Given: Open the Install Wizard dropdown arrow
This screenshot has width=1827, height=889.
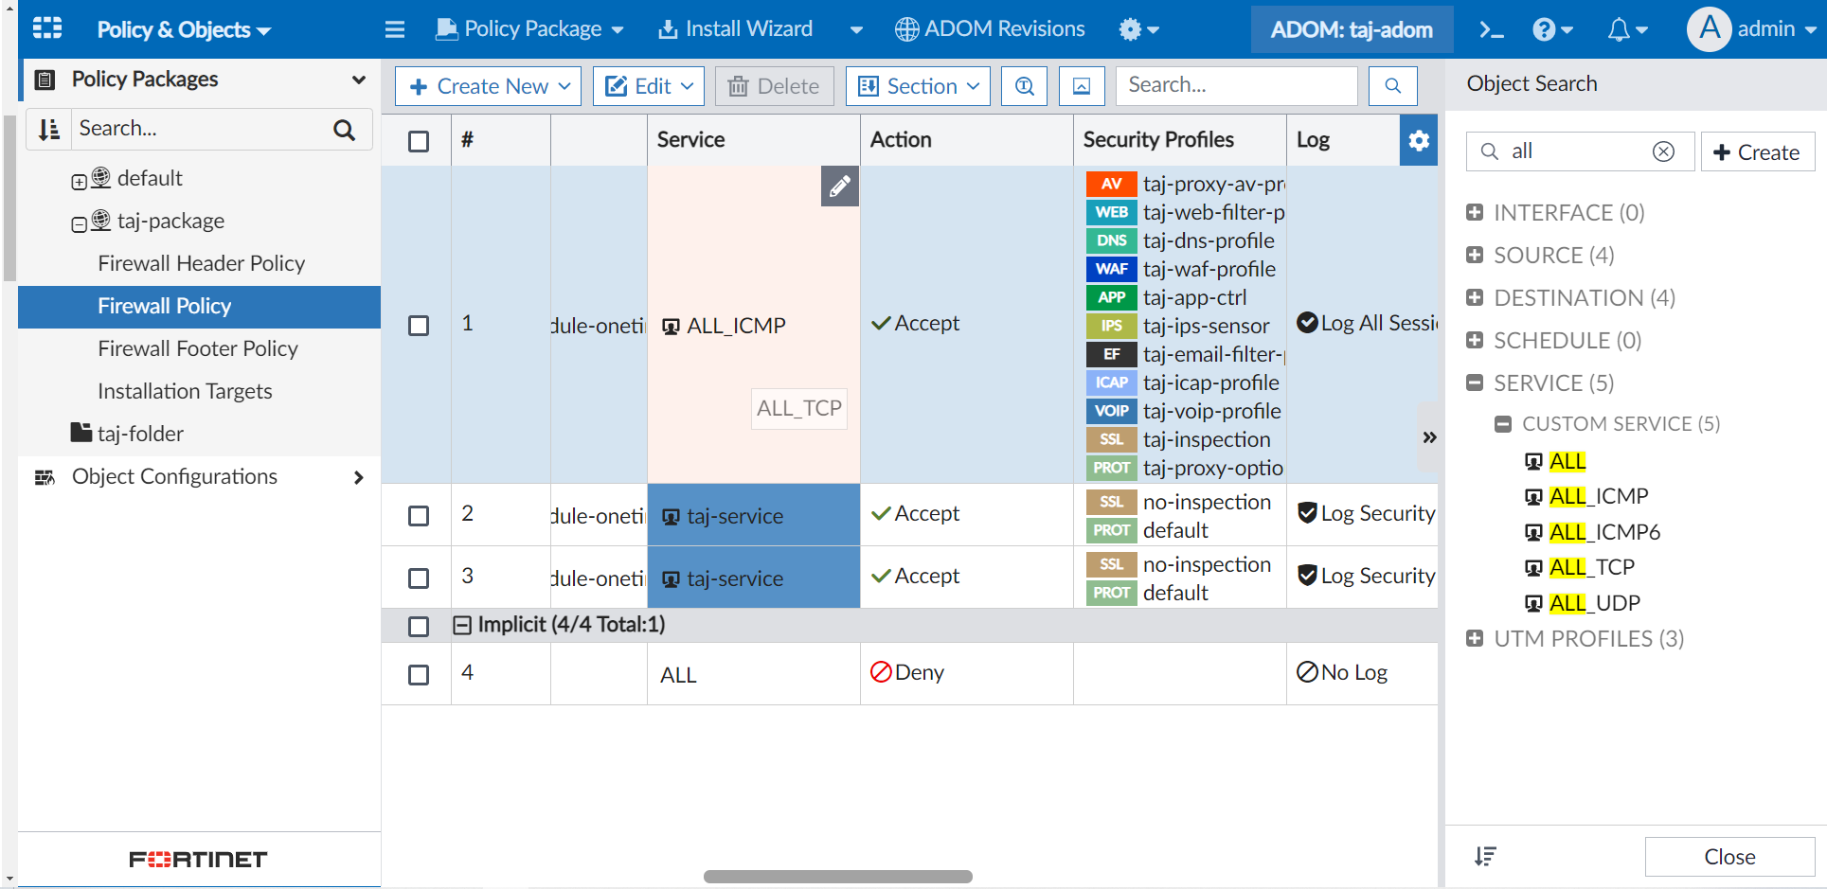Looking at the screenshot, I should tap(856, 29).
